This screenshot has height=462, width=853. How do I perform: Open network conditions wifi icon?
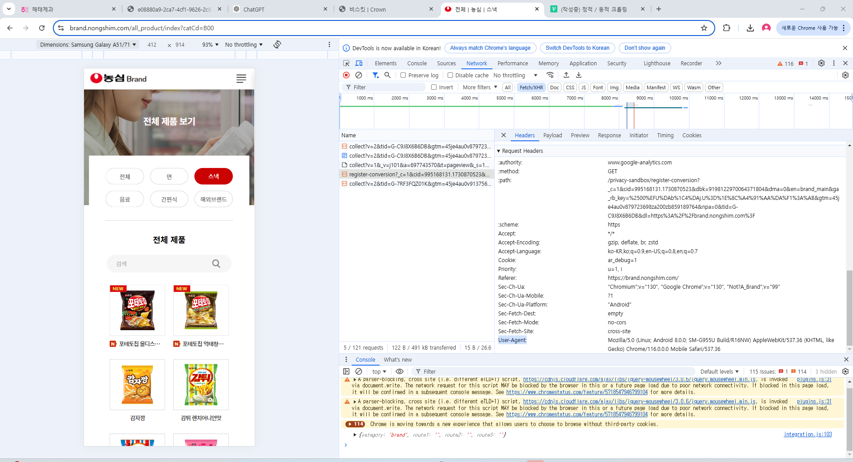pyautogui.click(x=550, y=75)
